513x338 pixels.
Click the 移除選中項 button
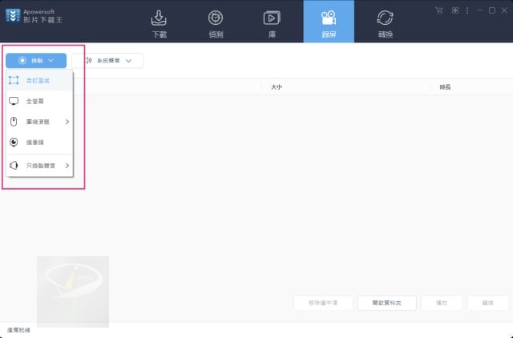[x=323, y=303]
